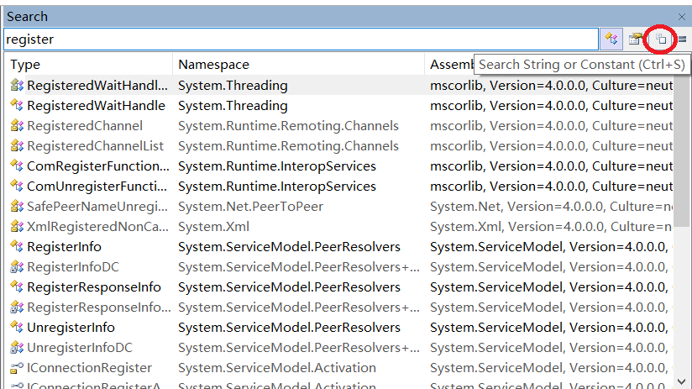Click the interface icon beside IConnectionRegister
692x389 pixels.
click(x=16, y=368)
